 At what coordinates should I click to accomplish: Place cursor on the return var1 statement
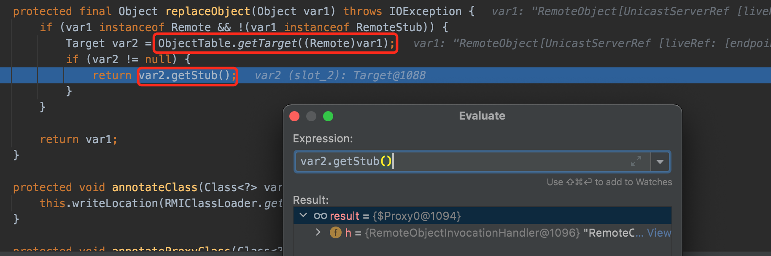pyautogui.click(x=78, y=139)
